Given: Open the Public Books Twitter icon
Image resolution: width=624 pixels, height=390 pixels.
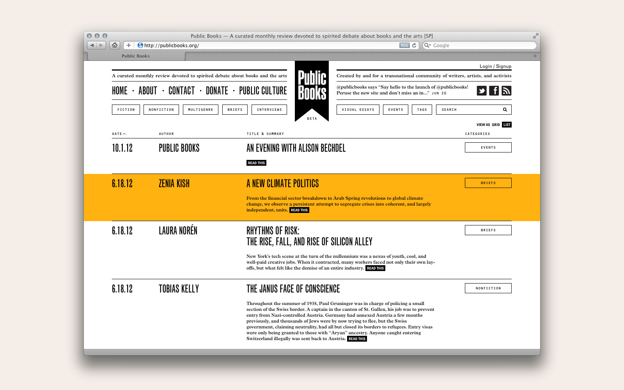Looking at the screenshot, I should [482, 91].
